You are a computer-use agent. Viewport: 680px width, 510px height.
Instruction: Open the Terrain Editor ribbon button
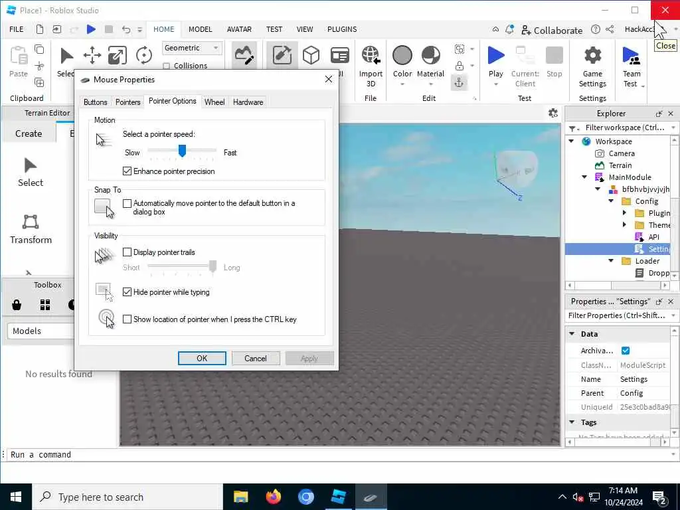[x=244, y=56]
